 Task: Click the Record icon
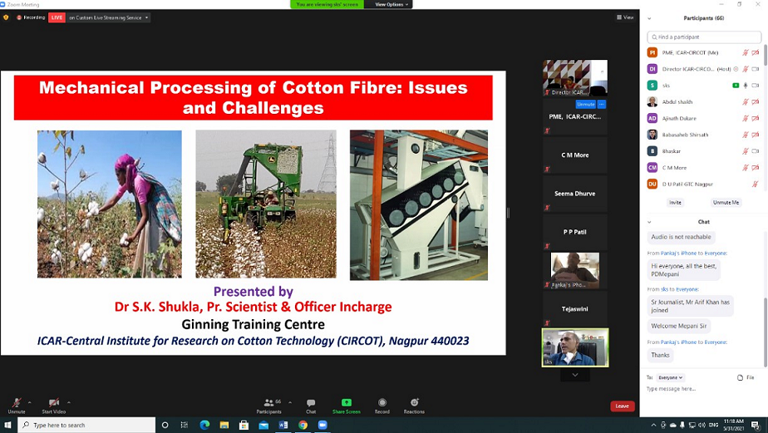[382, 402]
